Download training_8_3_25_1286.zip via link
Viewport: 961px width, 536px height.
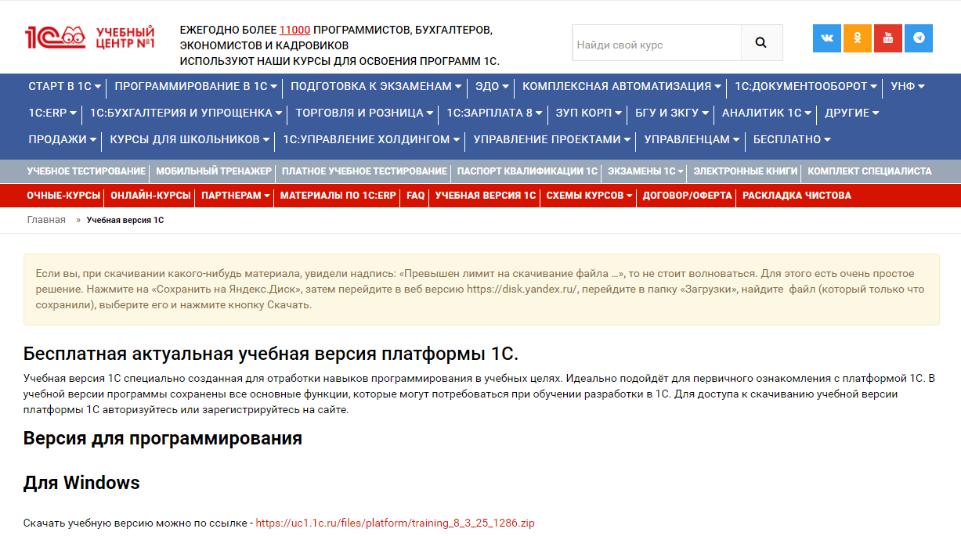pyautogui.click(x=395, y=523)
